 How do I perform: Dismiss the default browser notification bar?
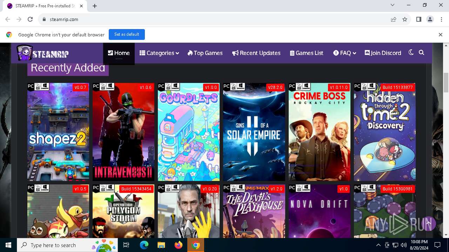tap(440, 35)
